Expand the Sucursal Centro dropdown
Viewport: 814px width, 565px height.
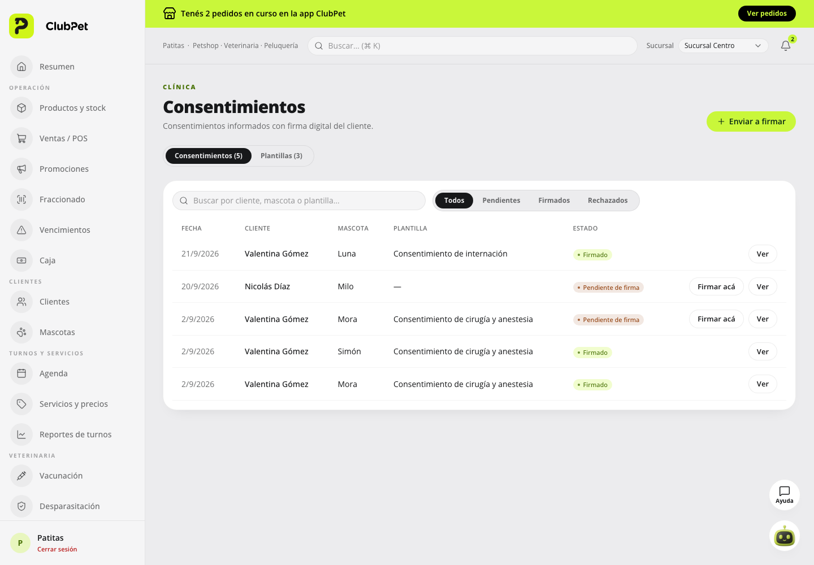[x=724, y=46]
